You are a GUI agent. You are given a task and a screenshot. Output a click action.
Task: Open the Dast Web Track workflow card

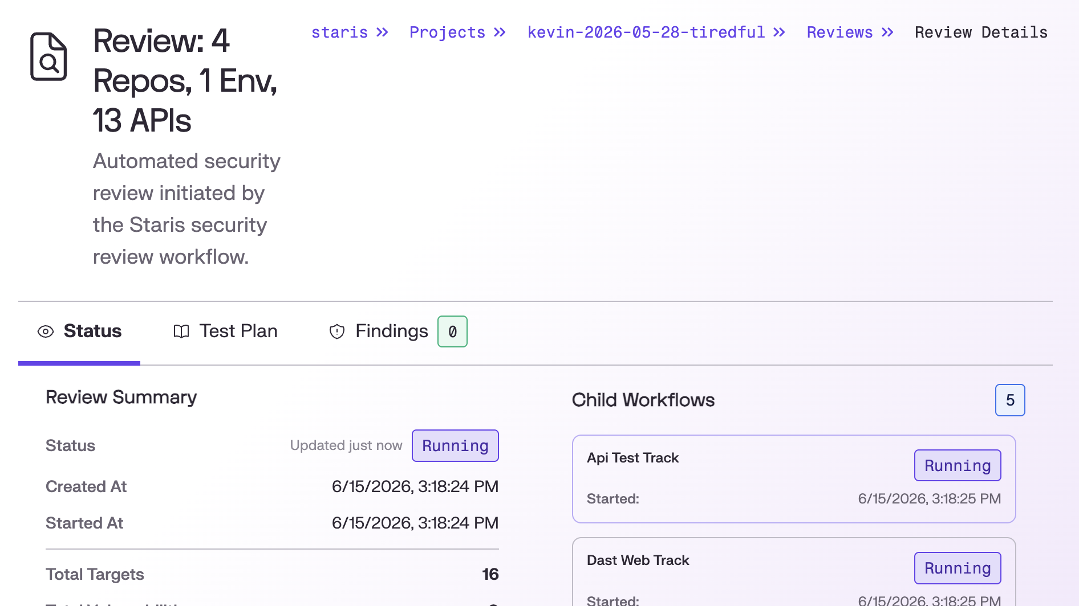coord(794,572)
